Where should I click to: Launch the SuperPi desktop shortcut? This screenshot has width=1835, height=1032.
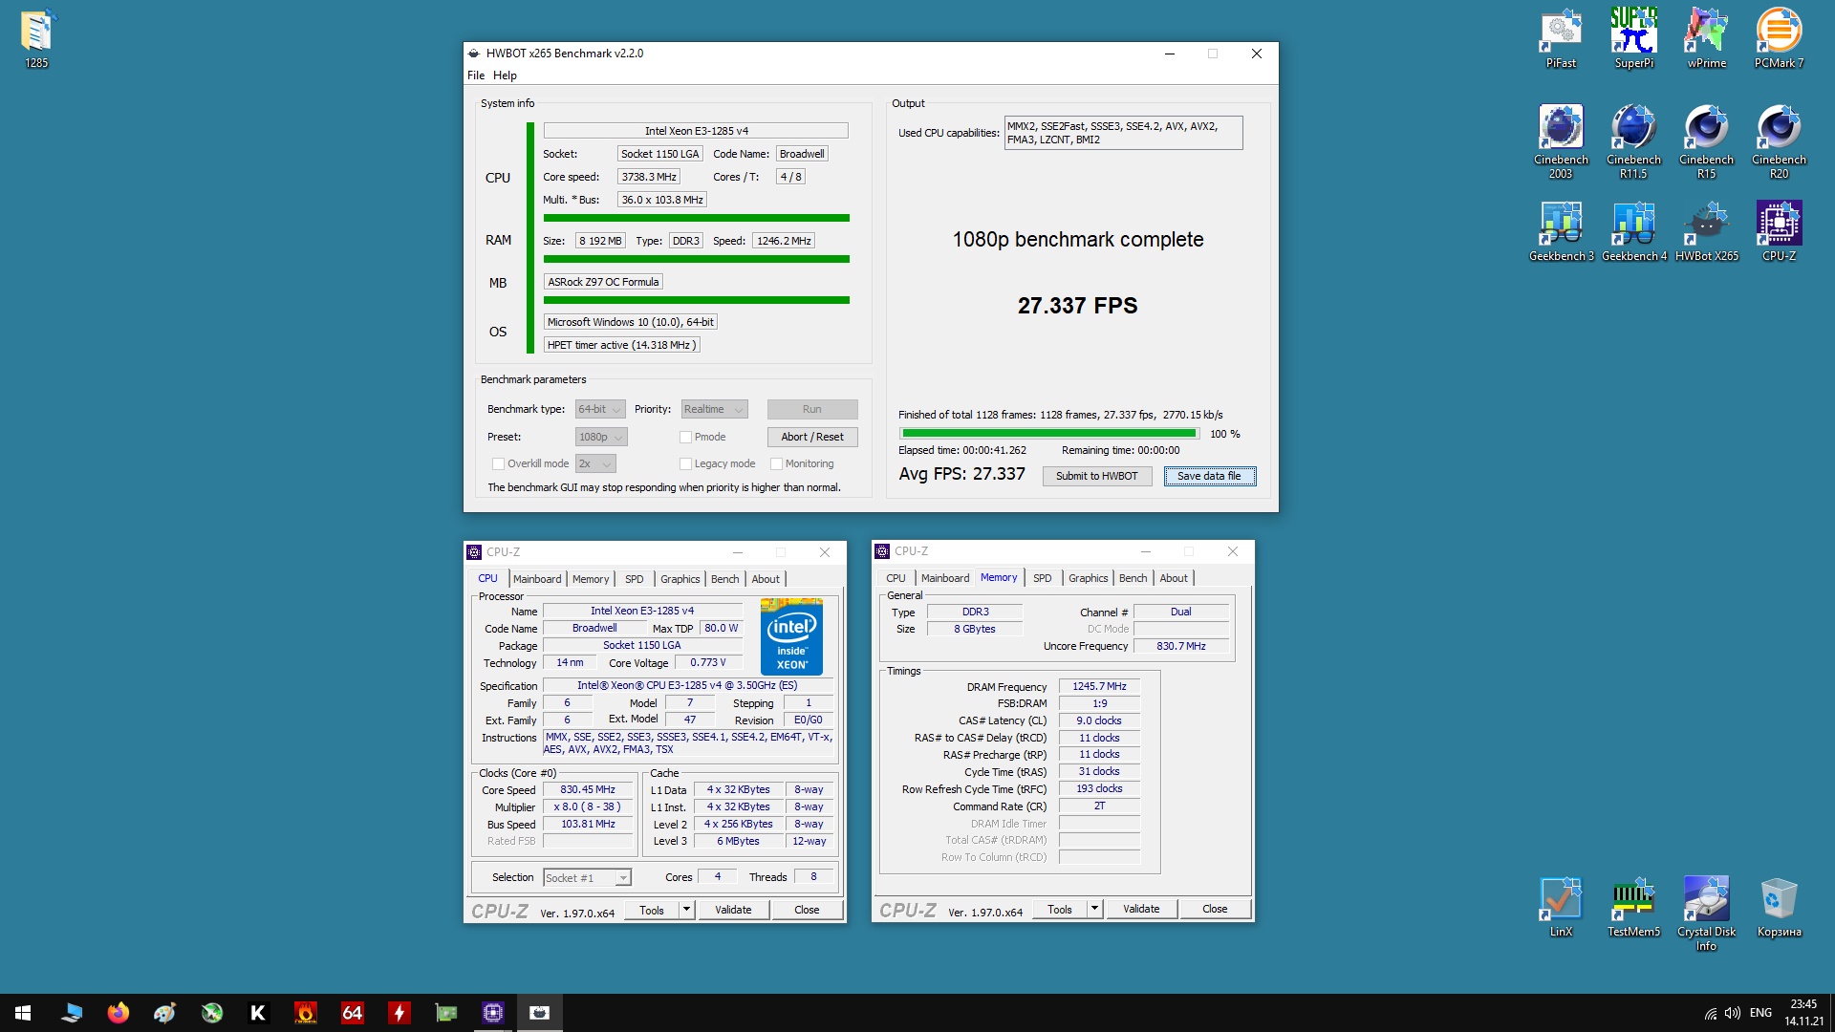[x=1633, y=39]
